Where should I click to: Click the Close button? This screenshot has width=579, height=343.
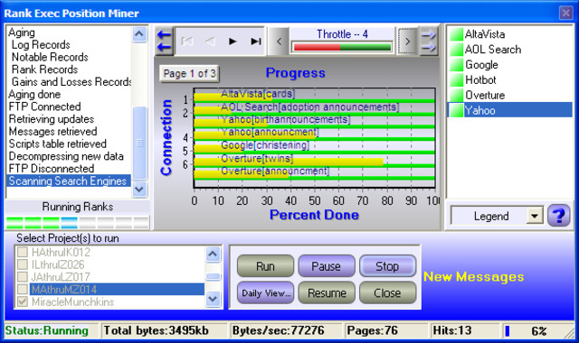click(387, 292)
